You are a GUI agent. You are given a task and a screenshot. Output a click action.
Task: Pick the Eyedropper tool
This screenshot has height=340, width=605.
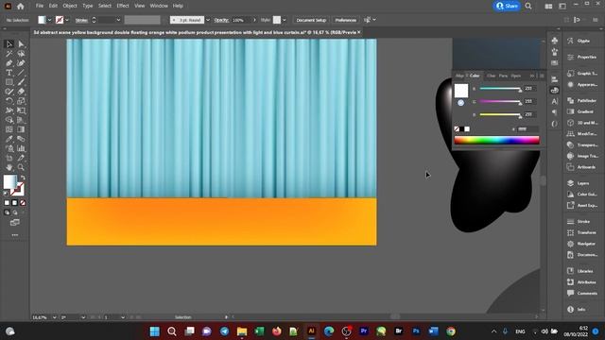(9, 139)
